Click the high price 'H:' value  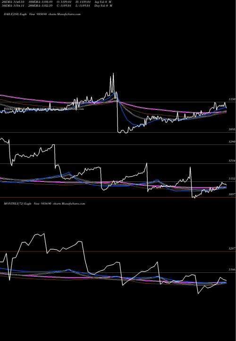pyautogui.click(x=84, y=2)
